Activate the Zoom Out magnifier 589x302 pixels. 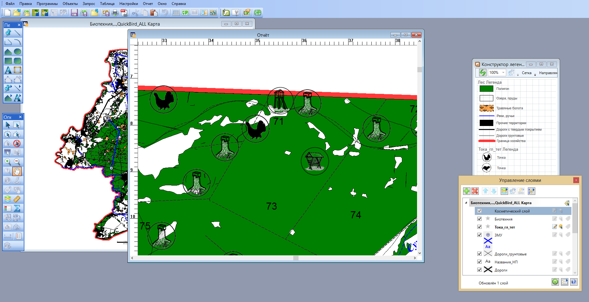17,162
